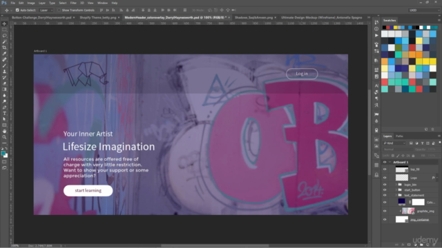Select the History Brush tool
The image size is (442, 248).
pyautogui.click(x=4, y=77)
